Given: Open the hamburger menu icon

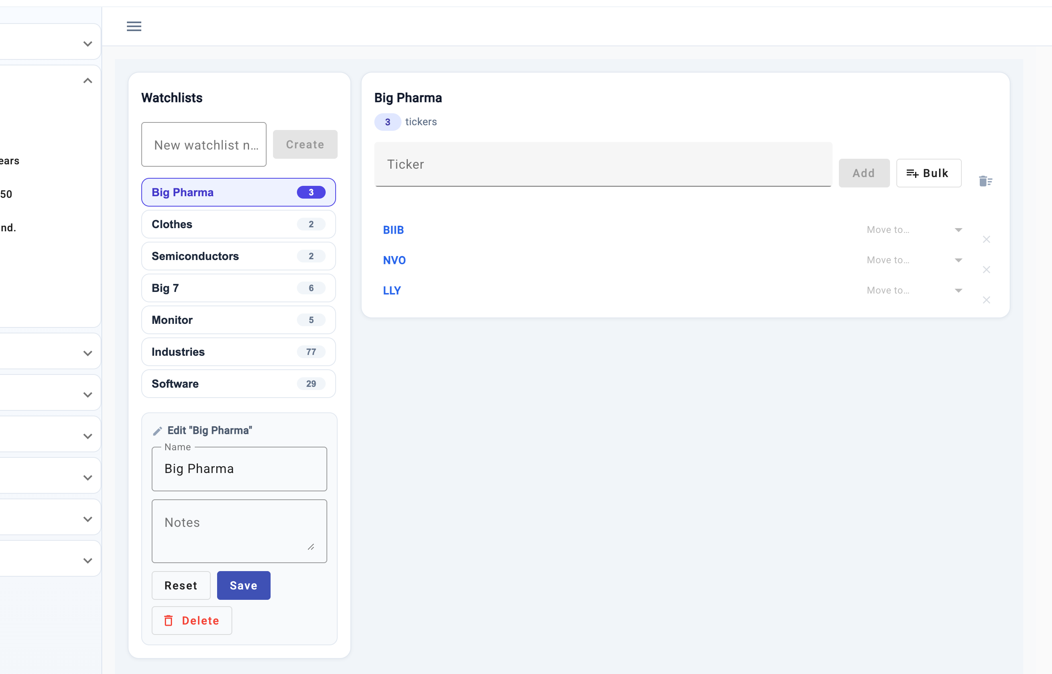Looking at the screenshot, I should [134, 26].
